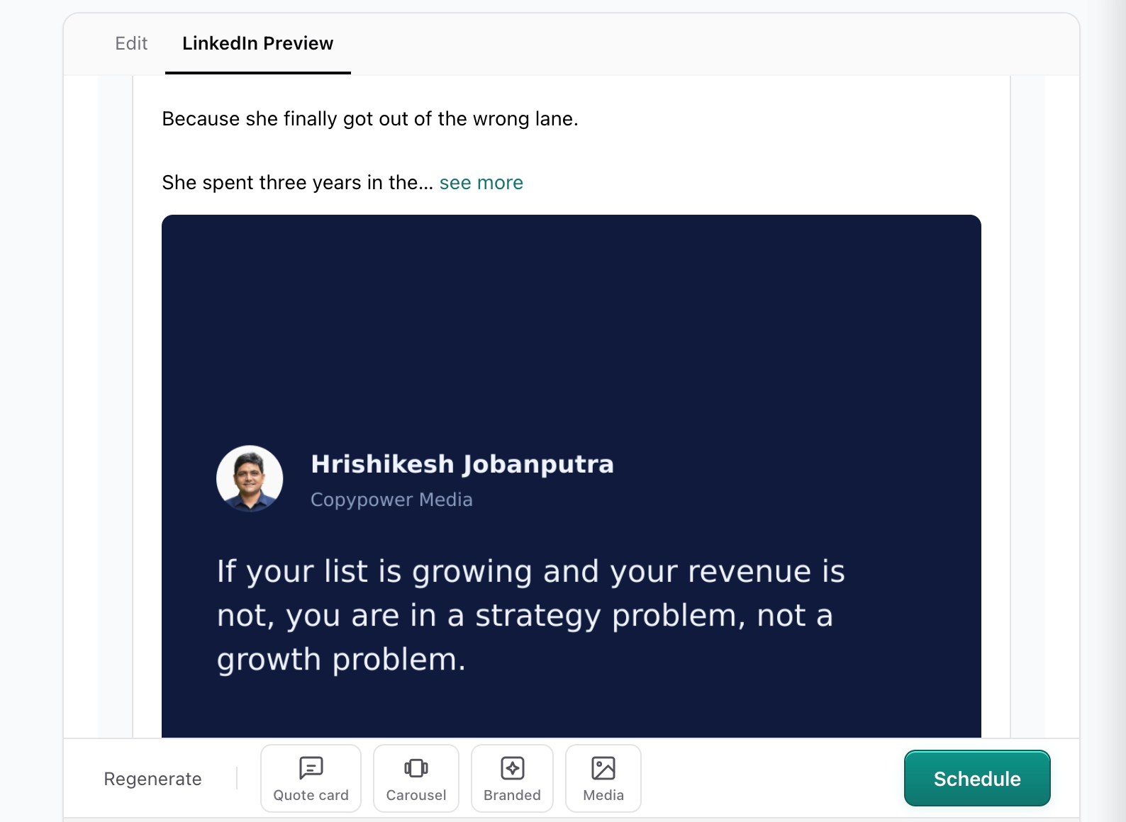Click the 'She spent three years' text
The height and width of the screenshot is (822, 1126).
coord(296,183)
